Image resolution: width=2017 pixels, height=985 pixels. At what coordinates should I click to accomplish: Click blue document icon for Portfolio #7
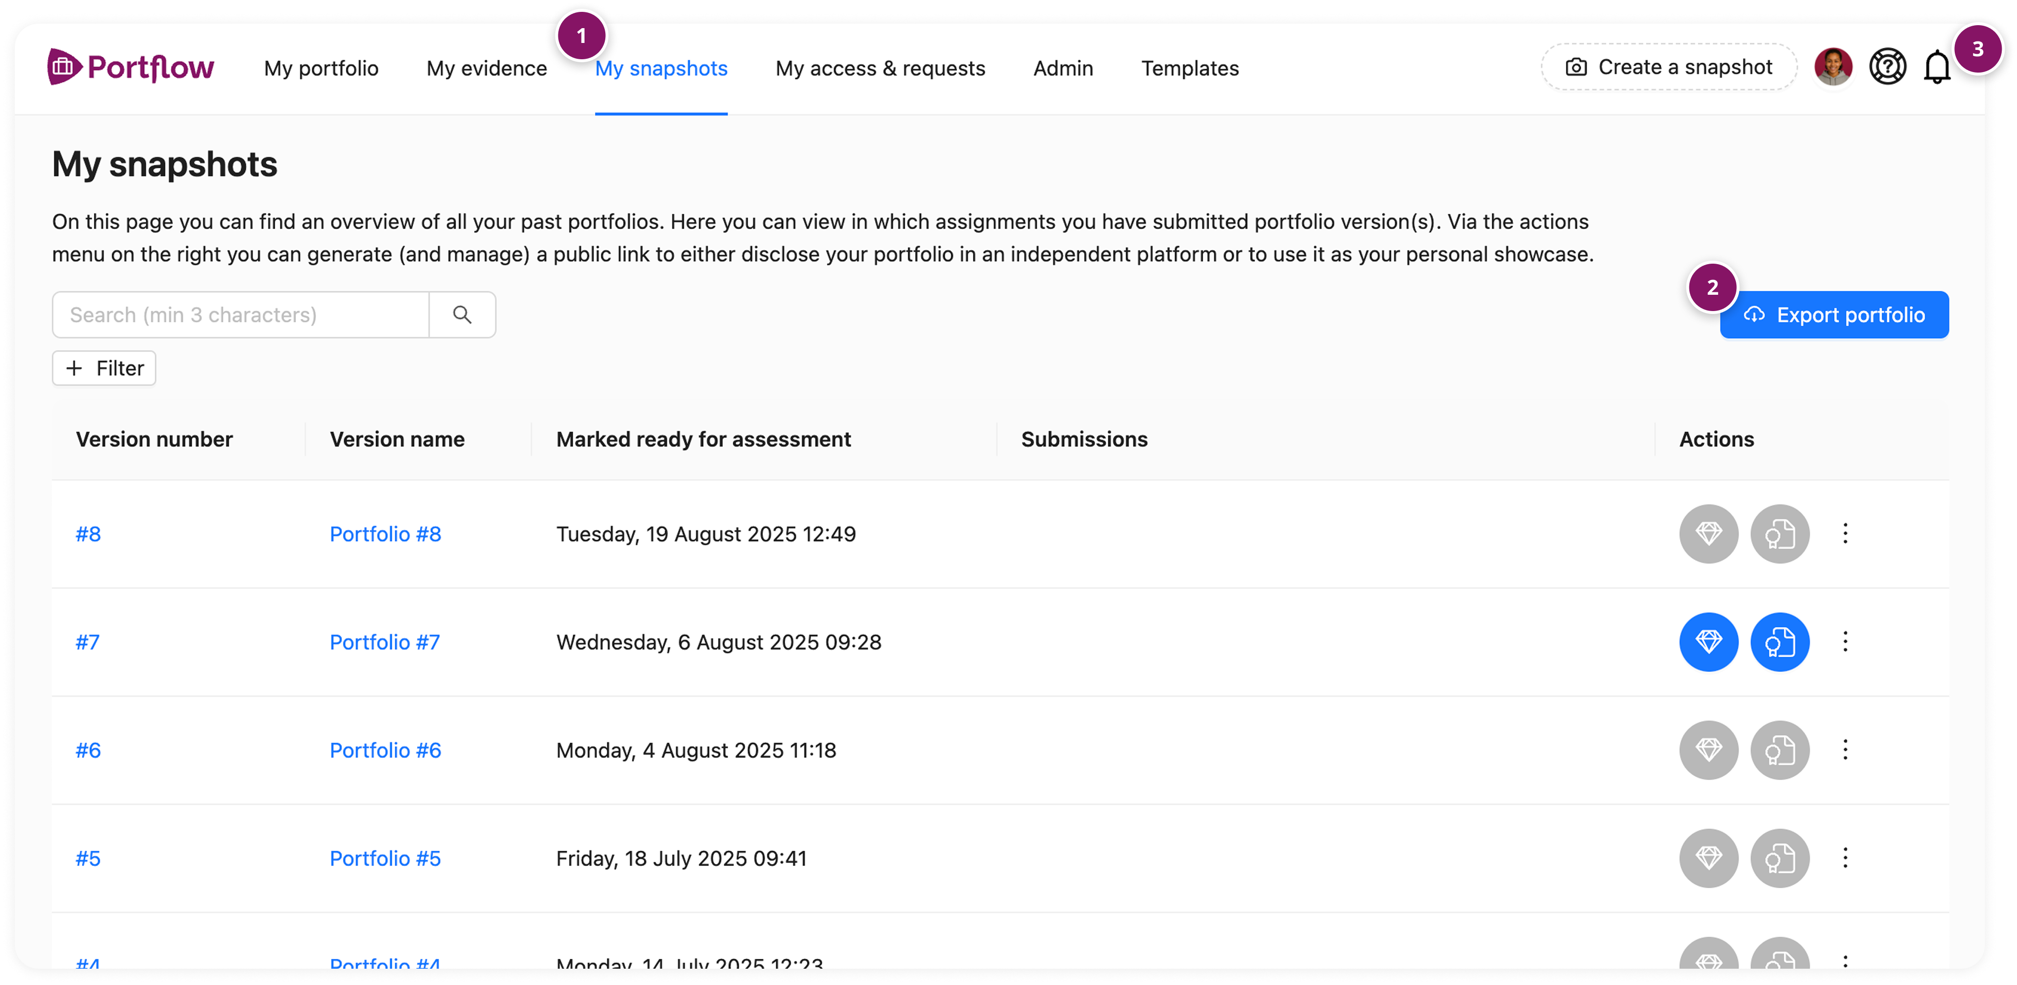tap(1780, 642)
